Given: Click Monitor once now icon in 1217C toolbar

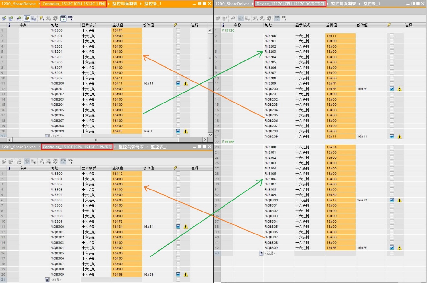Looking at the screenshot, I should coord(284,18).
